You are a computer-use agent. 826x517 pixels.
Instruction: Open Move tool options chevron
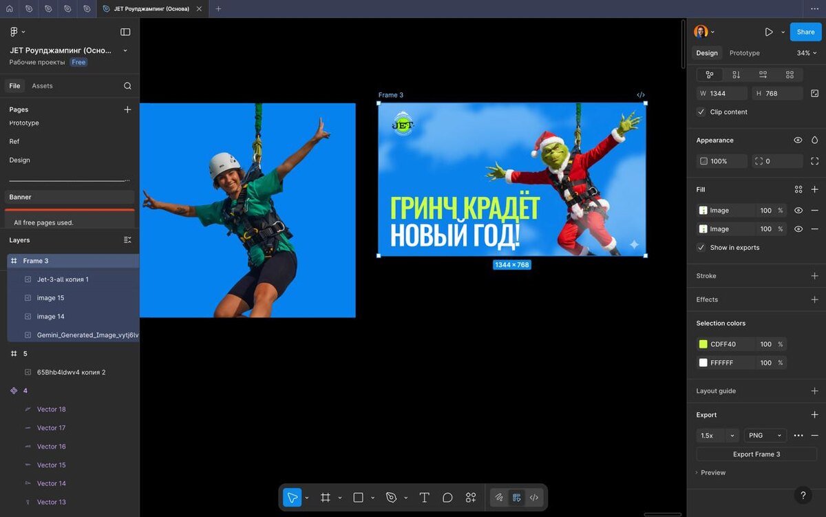tap(307, 498)
